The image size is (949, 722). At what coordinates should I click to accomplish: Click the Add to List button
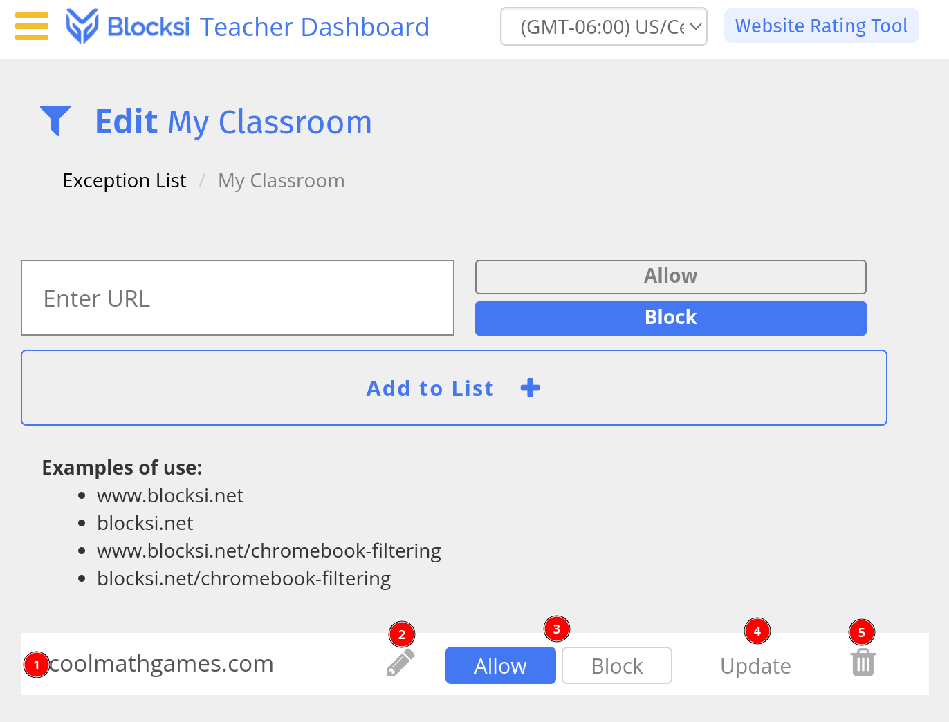[x=454, y=388]
